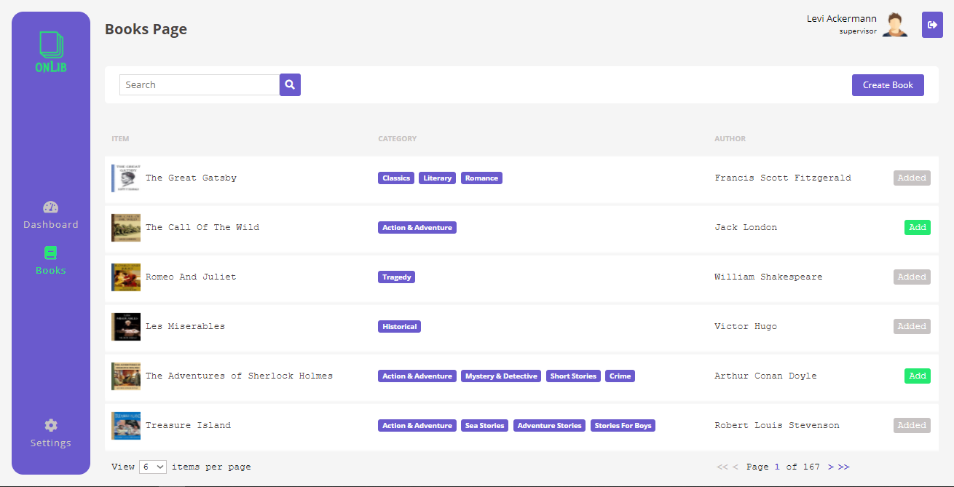Select the Books sidebar icon
Viewport: 954px width, 487px height.
50,253
